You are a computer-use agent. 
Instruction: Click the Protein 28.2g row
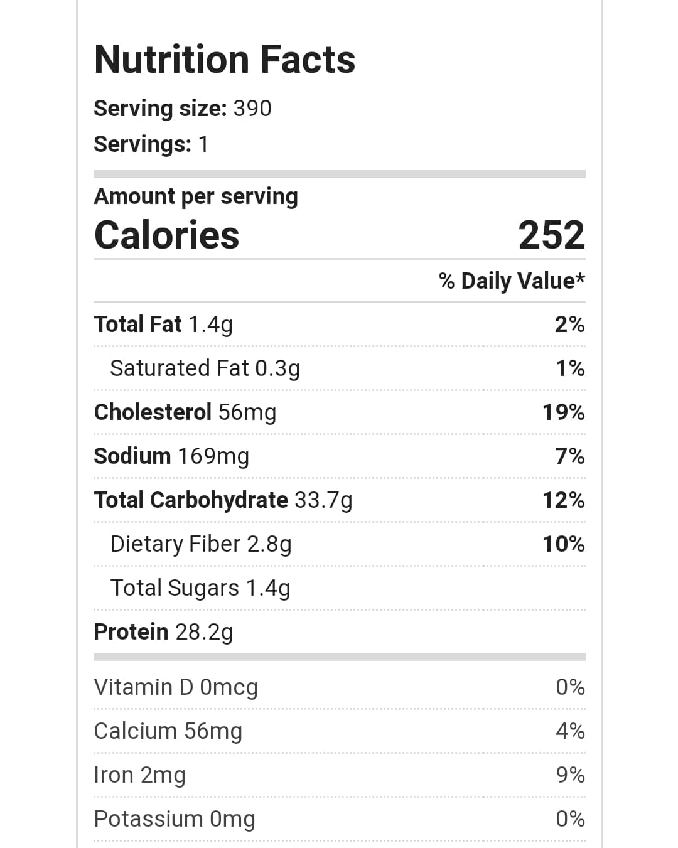point(163,632)
